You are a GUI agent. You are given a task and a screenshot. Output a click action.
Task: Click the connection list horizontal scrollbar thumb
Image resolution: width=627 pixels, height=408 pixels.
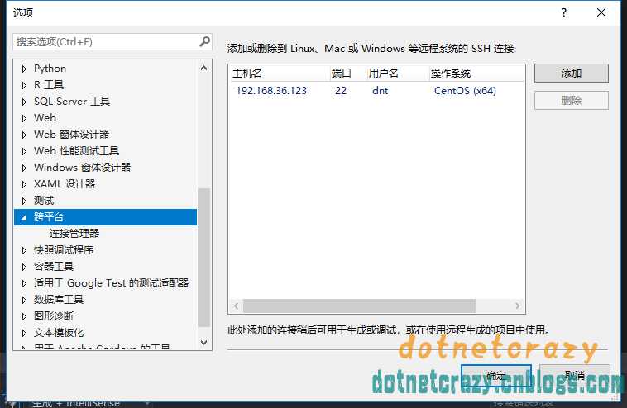coord(359,306)
